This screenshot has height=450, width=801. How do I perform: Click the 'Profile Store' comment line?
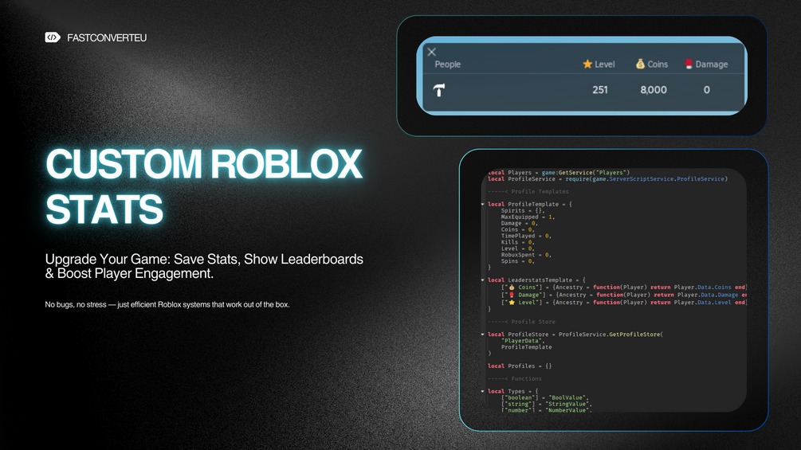point(521,322)
